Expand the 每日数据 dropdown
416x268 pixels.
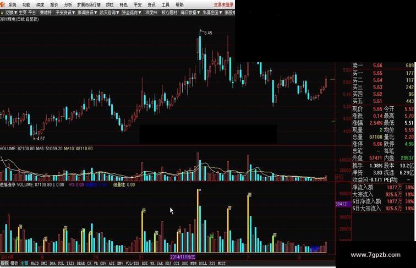190,13
